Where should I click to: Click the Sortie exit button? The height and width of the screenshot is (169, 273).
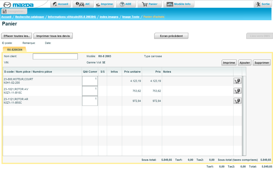click(263, 4)
